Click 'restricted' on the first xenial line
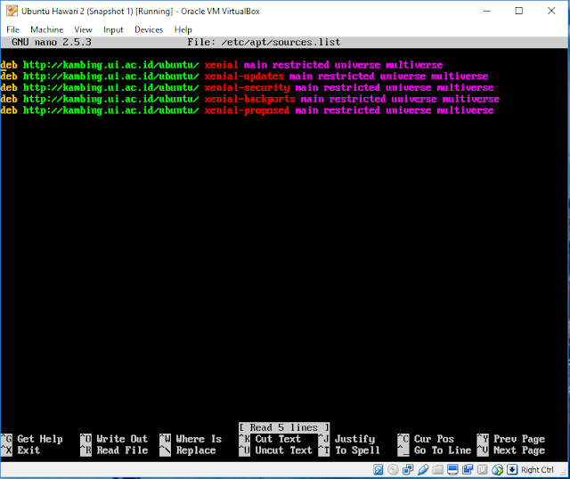This screenshot has height=479, width=570. (x=301, y=65)
